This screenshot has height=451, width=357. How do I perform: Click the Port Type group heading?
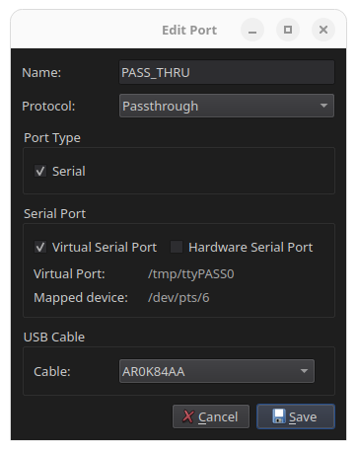[x=52, y=138]
